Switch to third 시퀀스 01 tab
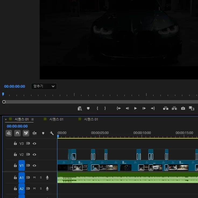The width and height of the screenshot is (198, 198). pos(91,119)
